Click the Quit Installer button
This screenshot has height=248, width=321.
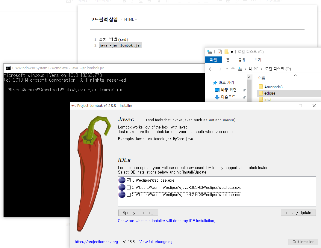(x=303, y=242)
